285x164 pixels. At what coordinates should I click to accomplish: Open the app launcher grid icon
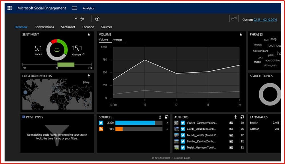tap(9, 8)
